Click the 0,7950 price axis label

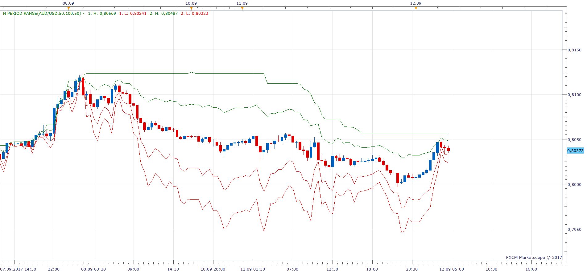pos(574,229)
